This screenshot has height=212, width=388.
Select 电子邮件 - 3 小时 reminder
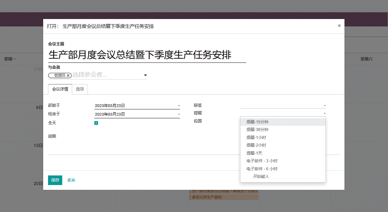262,161
